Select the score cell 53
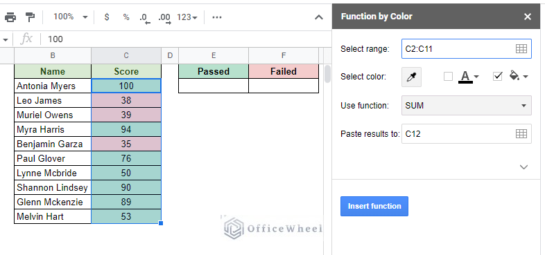The height and width of the screenshot is (255, 545). click(x=126, y=216)
